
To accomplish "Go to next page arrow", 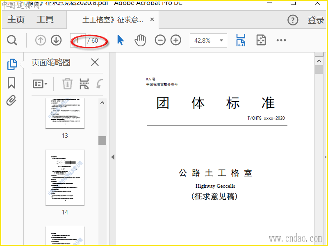I will point(56,40).
